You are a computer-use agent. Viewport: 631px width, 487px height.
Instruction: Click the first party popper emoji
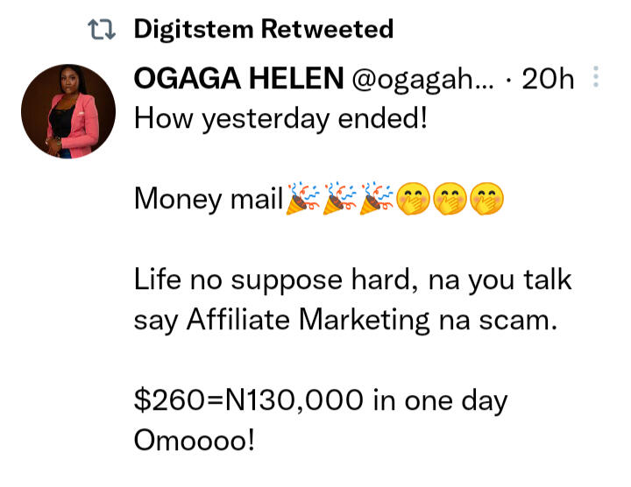point(303,201)
